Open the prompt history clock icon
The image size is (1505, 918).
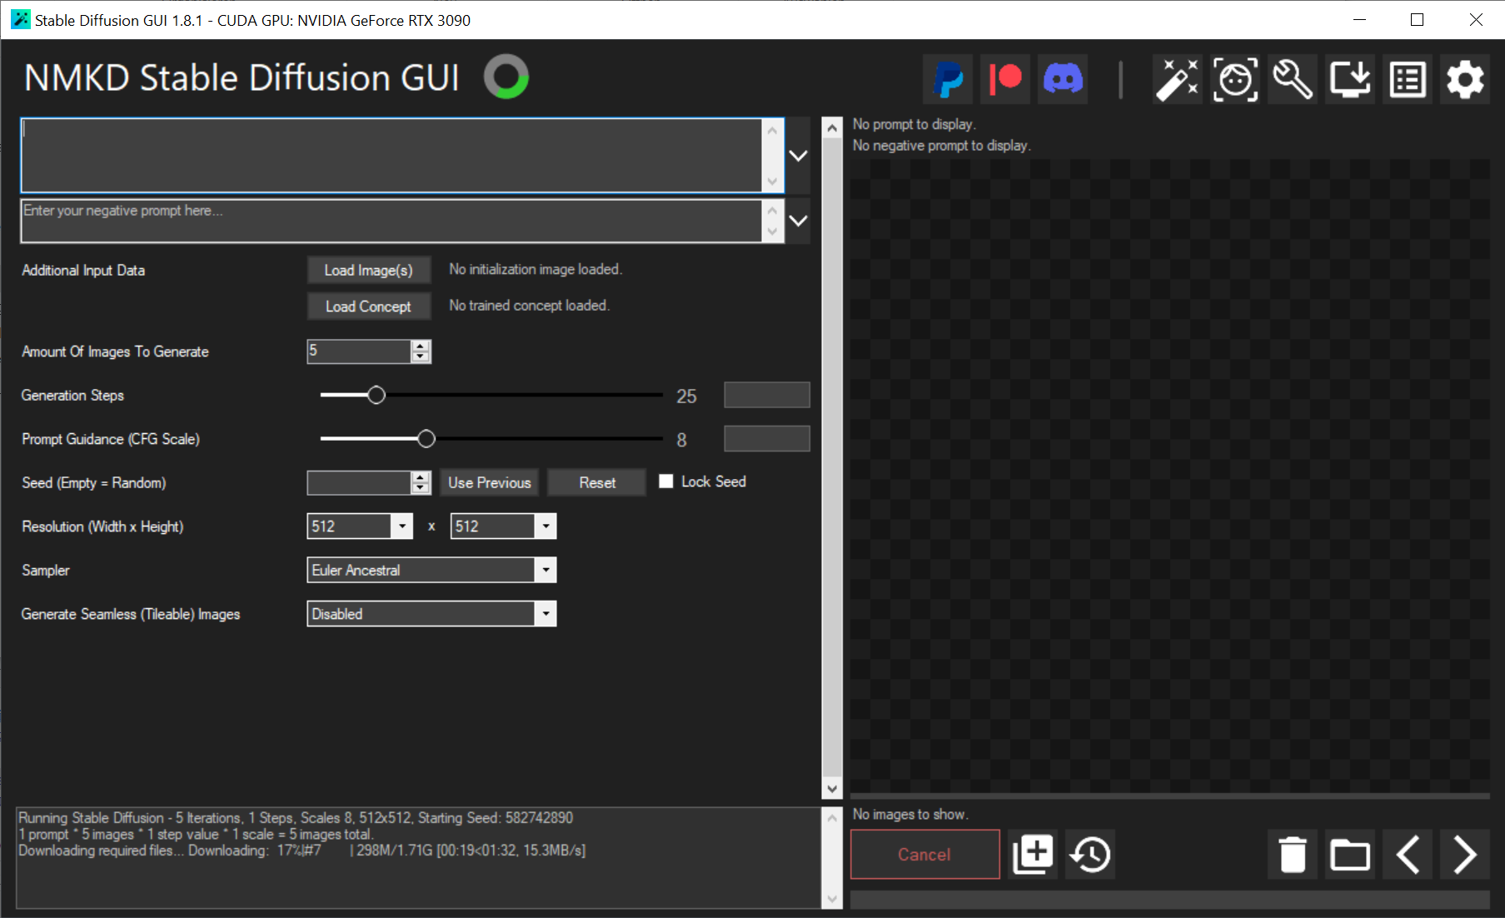(1090, 854)
